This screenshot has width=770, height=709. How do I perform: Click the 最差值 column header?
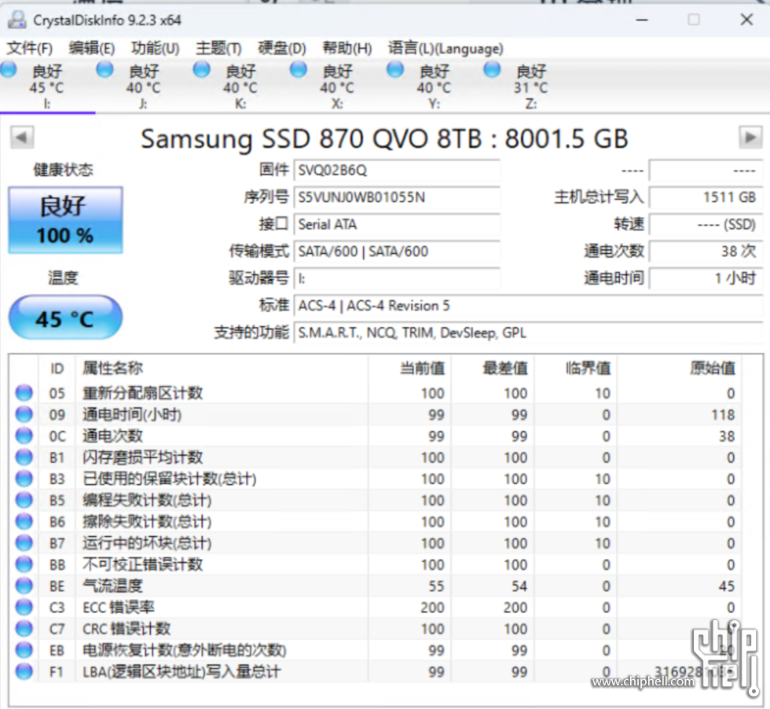(493, 368)
